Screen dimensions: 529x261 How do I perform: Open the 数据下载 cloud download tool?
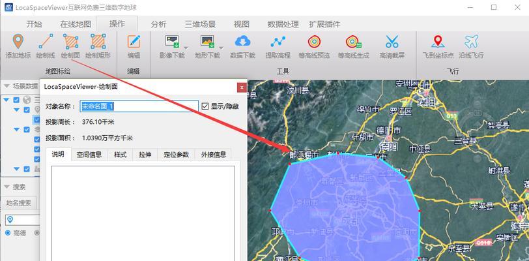[x=242, y=47]
